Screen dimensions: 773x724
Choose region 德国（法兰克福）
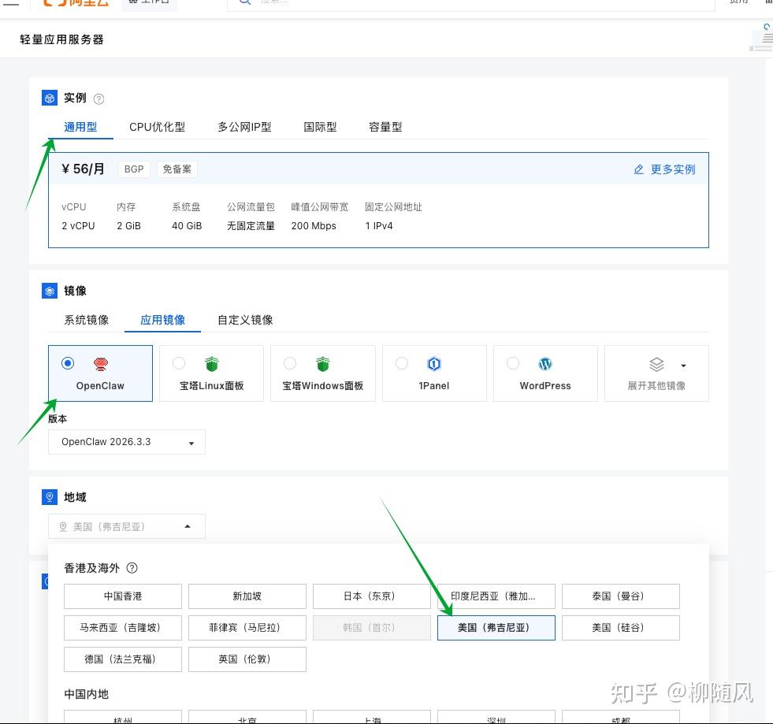pos(123,659)
